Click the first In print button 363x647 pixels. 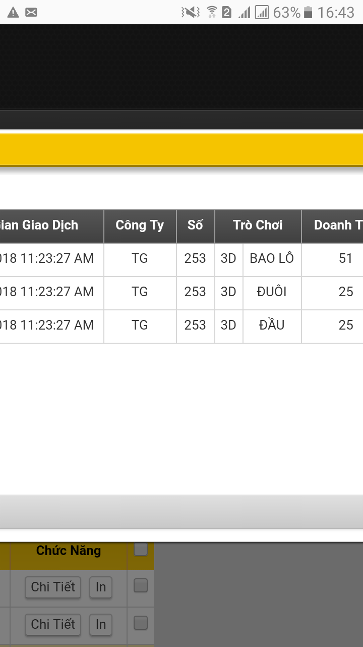[101, 587]
